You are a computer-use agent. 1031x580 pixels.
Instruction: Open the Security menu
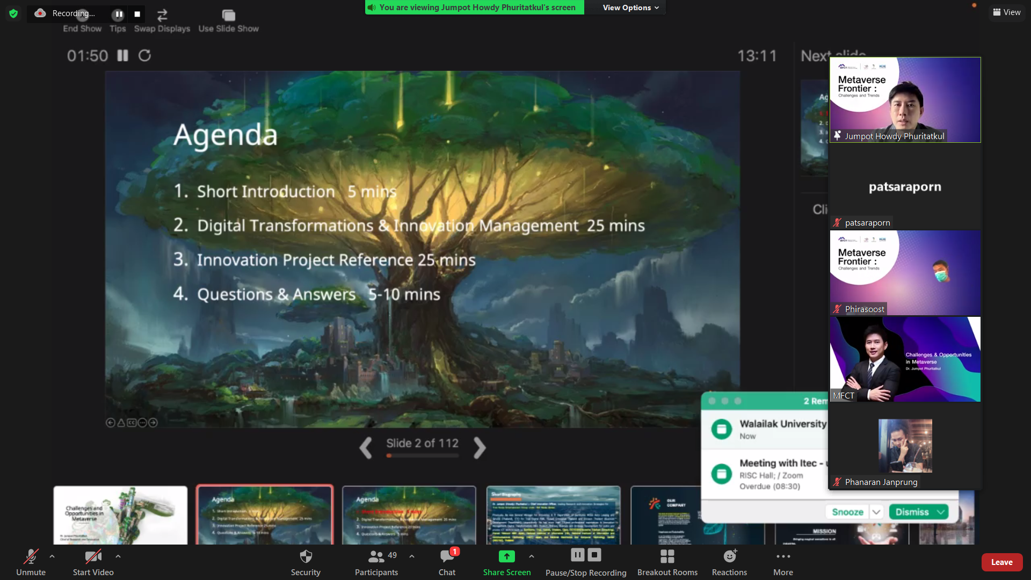click(x=306, y=562)
